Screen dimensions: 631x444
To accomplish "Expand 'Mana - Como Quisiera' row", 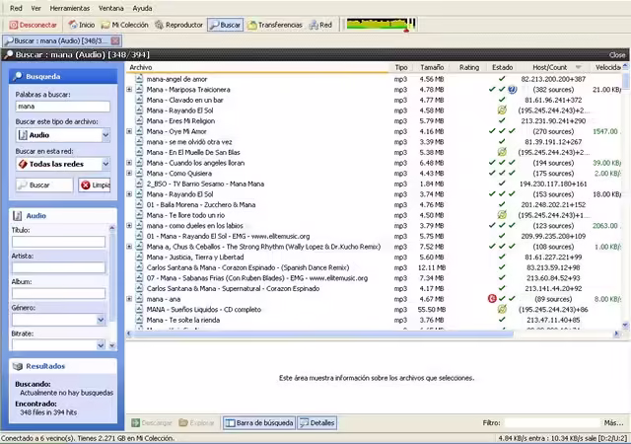I will (x=129, y=174).
